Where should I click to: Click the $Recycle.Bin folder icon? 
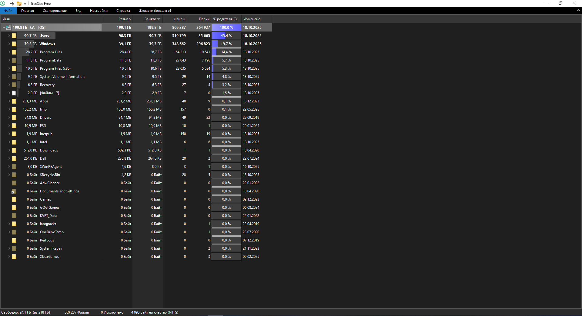point(14,175)
